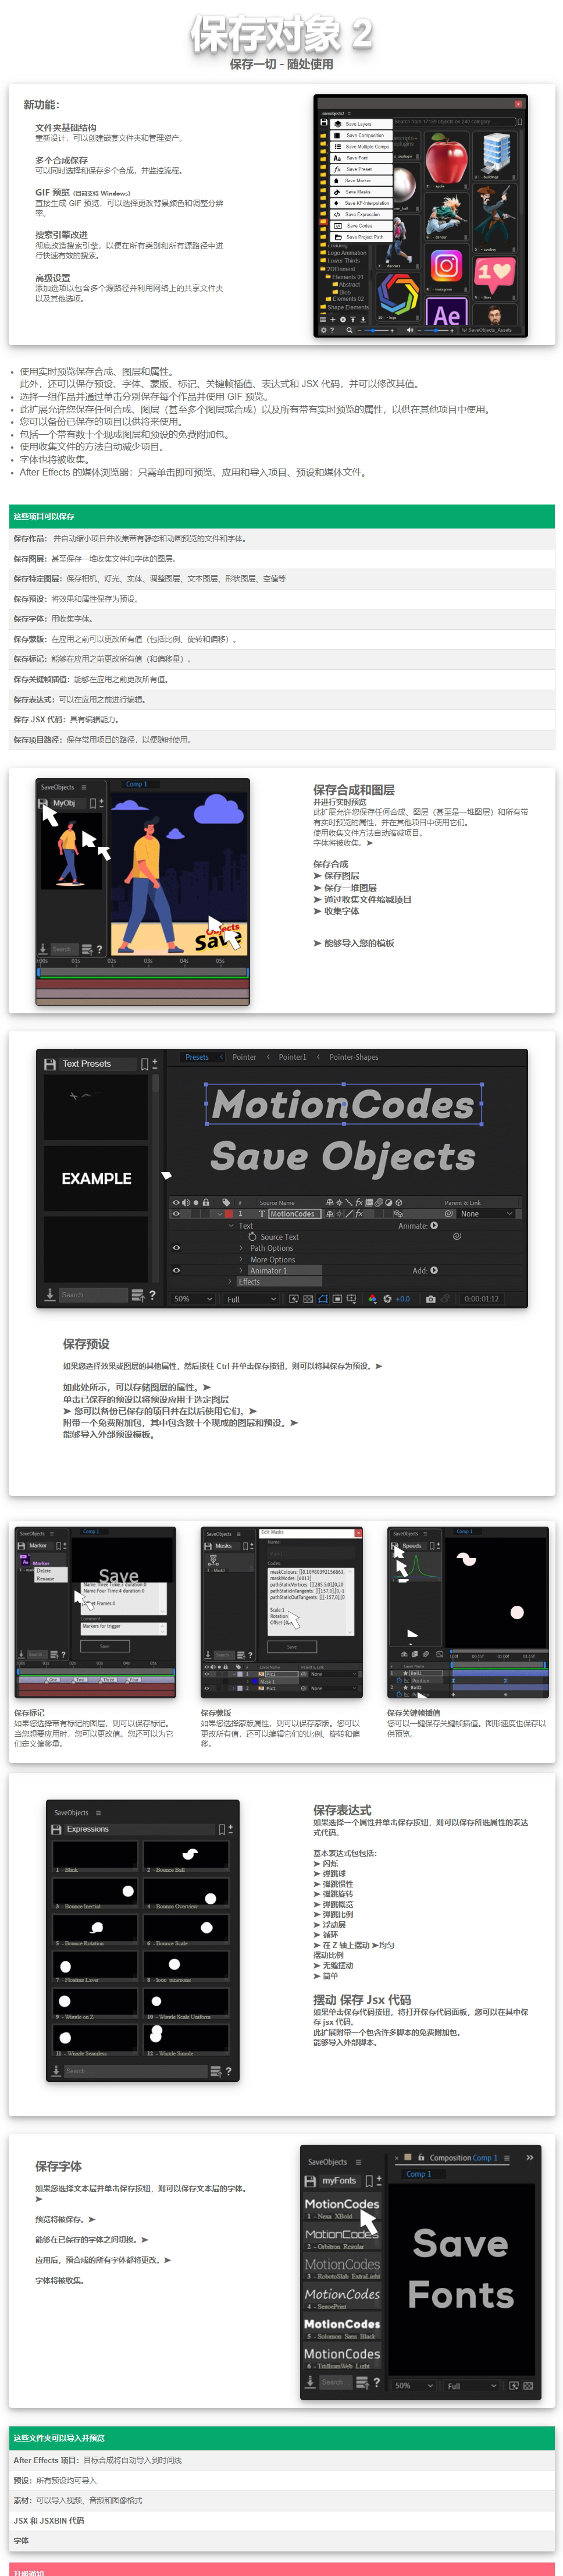Click the floppy save icon in saveobjects2 panel
Viewport: 563px width, 2576px height.
pyautogui.click(x=324, y=122)
